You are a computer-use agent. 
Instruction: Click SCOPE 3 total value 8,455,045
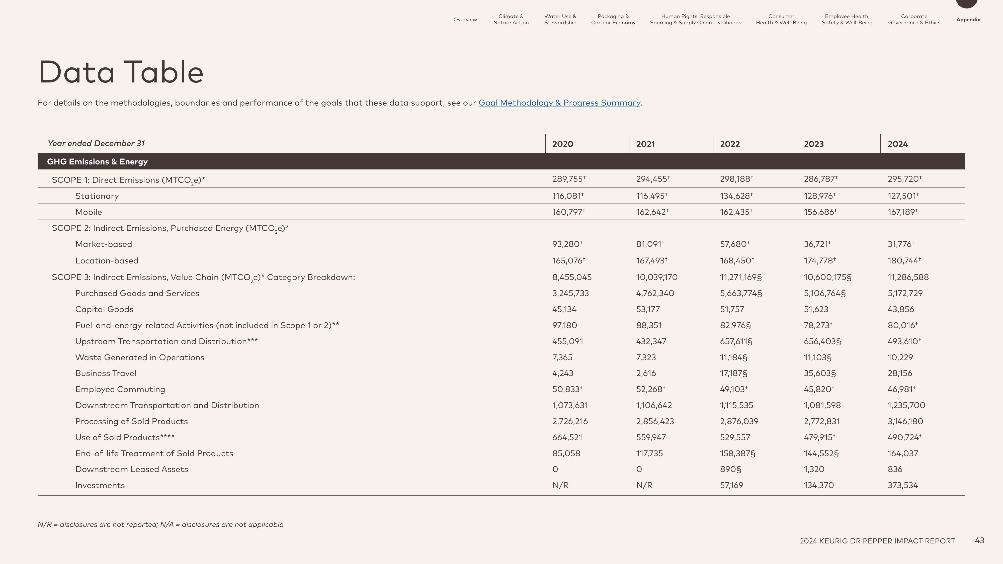click(x=572, y=277)
